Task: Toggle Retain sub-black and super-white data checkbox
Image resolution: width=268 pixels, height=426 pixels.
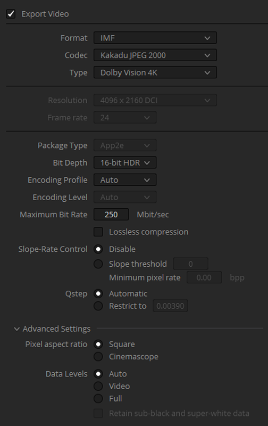Action: click(98, 414)
